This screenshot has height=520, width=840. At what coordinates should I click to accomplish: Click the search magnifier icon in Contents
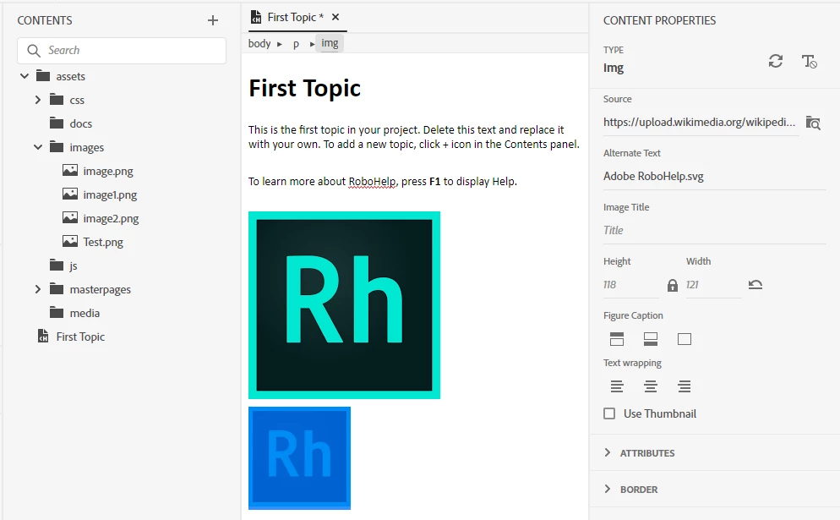34,51
